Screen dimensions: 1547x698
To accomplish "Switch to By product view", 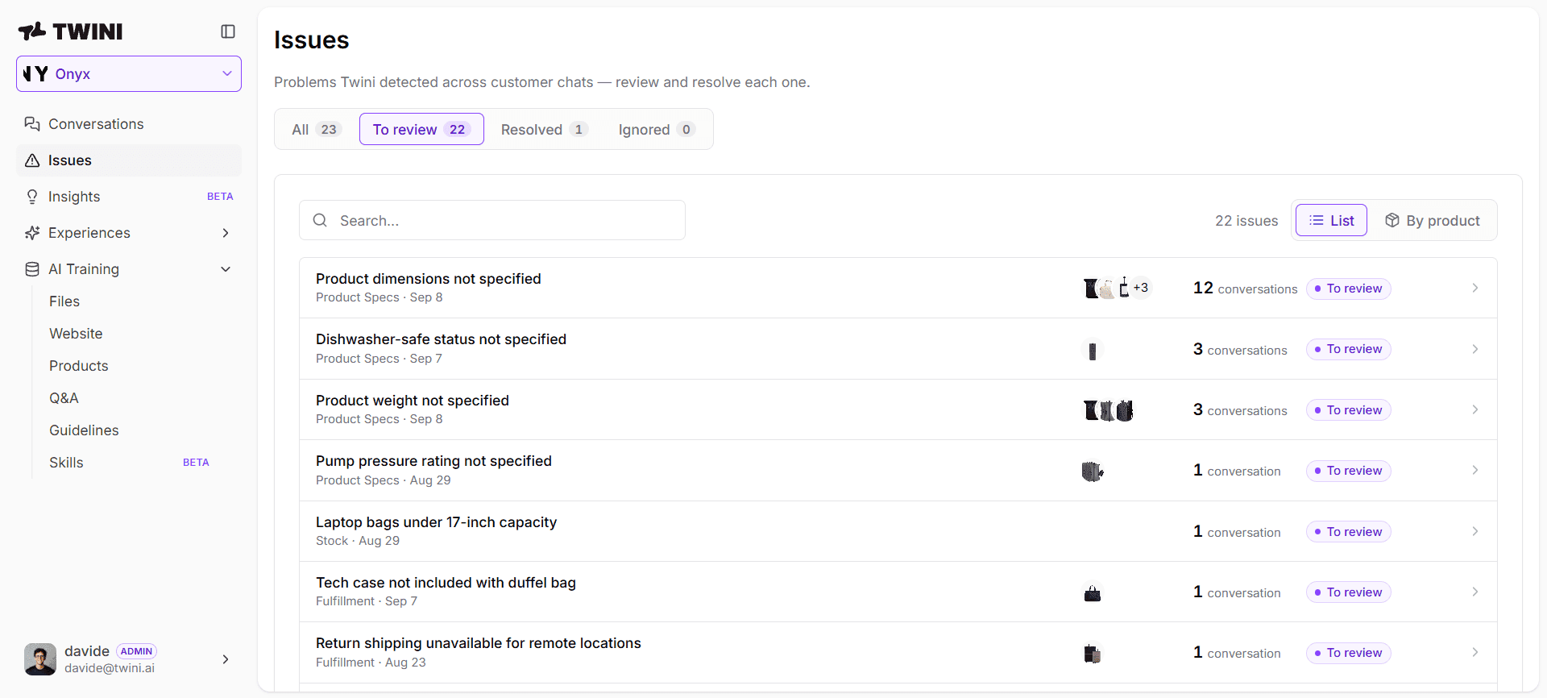I will (x=1433, y=221).
